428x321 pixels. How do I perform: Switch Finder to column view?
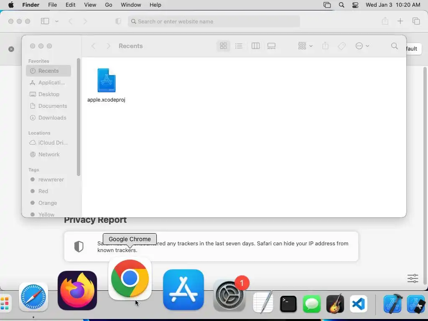tap(255, 46)
